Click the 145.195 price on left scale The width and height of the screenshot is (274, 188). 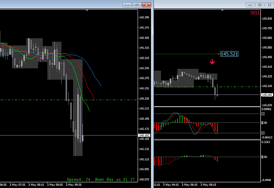144,119
